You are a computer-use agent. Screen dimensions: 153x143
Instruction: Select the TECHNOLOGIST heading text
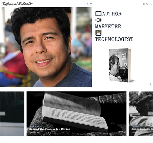coord(114,39)
